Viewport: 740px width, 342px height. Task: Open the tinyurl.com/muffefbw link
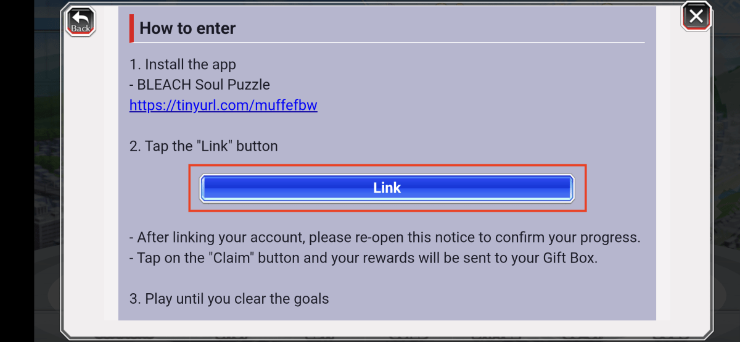pyautogui.click(x=223, y=105)
